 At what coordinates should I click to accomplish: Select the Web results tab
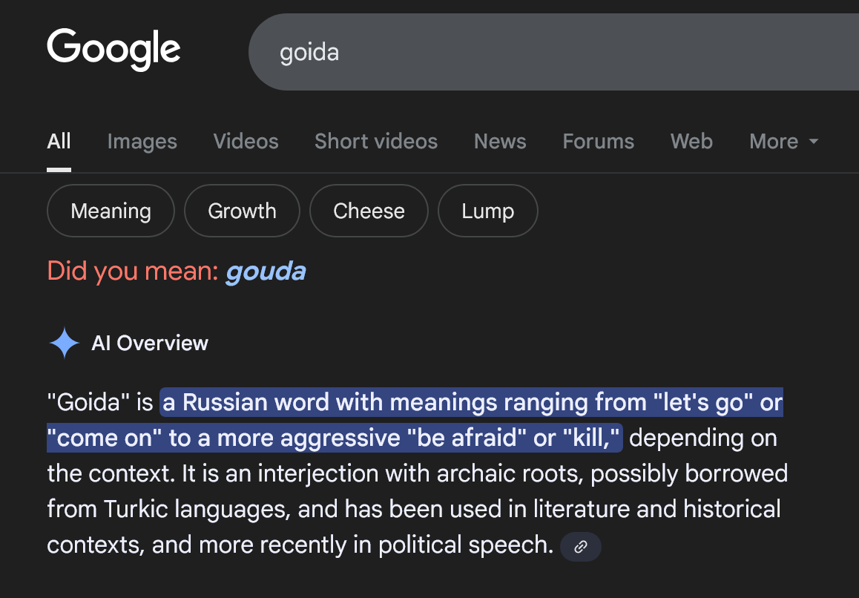click(x=691, y=142)
